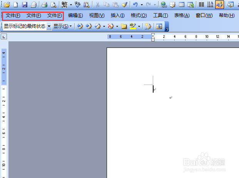Open the 帮助(H) menu

tap(227, 15)
